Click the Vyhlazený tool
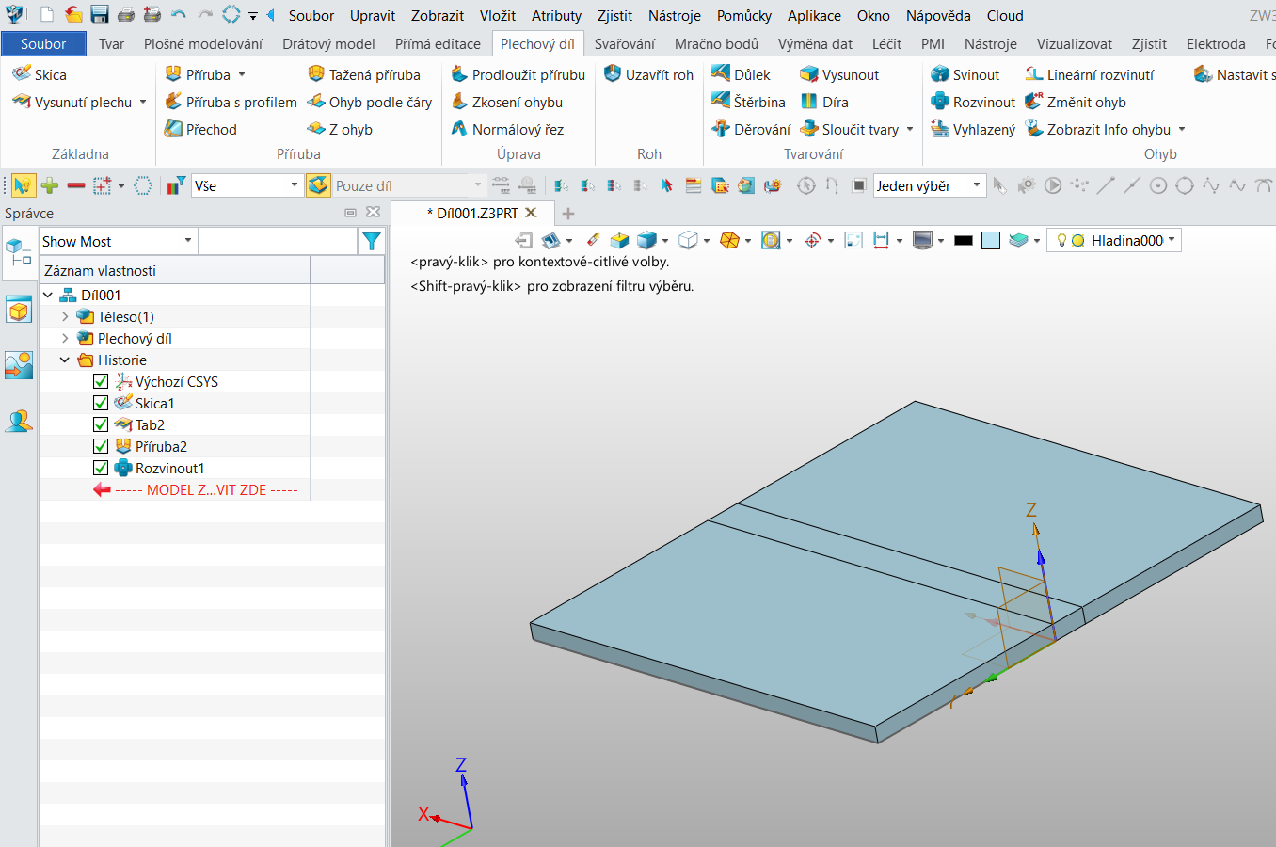Viewport: 1276px width, 847px height. [973, 129]
